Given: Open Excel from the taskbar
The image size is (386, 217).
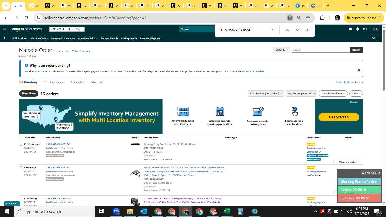Looking at the screenshot, I should tap(227, 211).
